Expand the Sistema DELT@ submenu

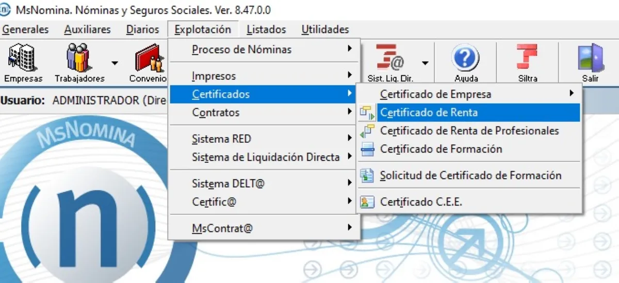[x=263, y=184]
